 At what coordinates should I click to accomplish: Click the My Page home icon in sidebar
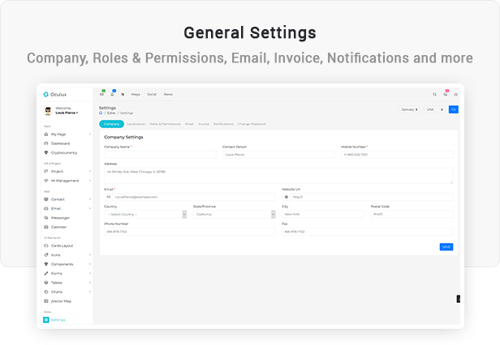click(x=46, y=134)
